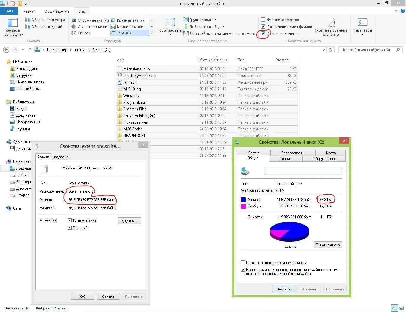Image resolution: width=406 pixels, height=312 pixels.
Task: Click Hide selected items (Скрыть выбранные элементы)
Action: [x=331, y=27]
